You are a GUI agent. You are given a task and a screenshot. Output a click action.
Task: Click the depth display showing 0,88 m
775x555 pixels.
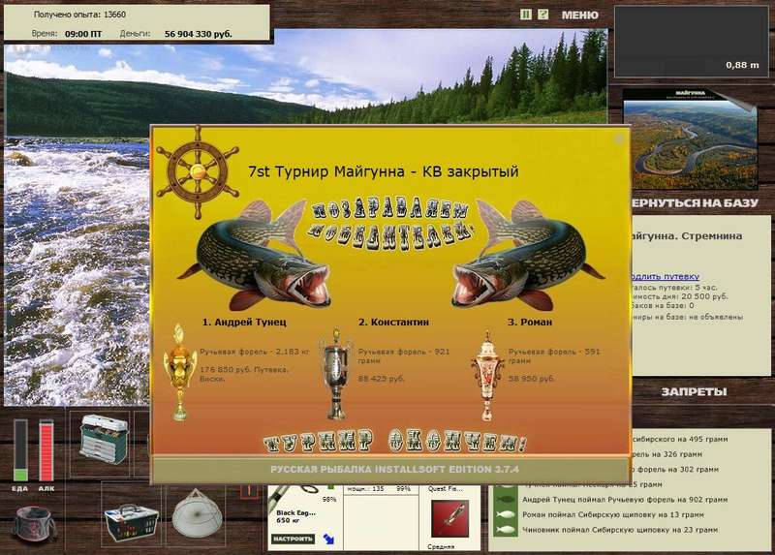tap(691, 42)
